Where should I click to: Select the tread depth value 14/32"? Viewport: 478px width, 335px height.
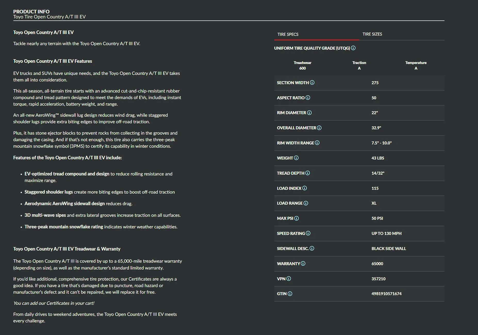click(x=378, y=173)
